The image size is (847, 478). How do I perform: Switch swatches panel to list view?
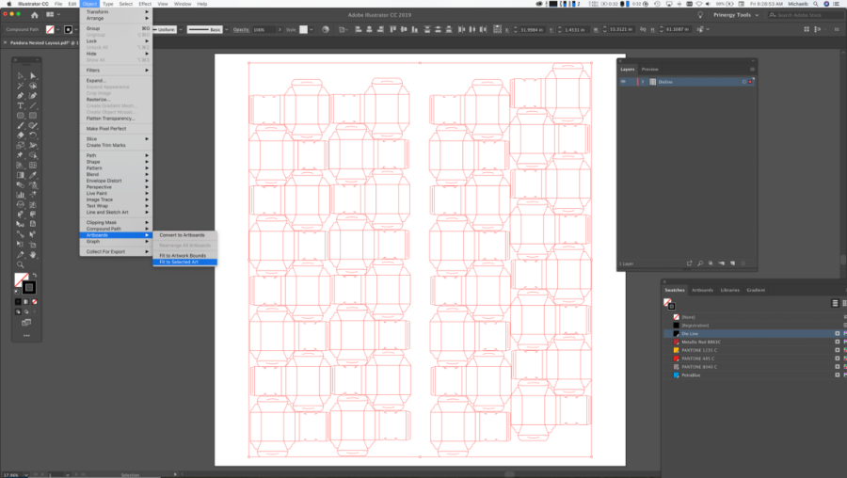tap(835, 303)
